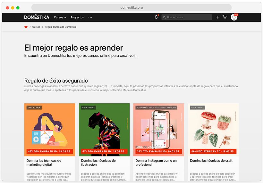Click the Domestika logo in navbar
263x183 pixels.
point(37,17)
